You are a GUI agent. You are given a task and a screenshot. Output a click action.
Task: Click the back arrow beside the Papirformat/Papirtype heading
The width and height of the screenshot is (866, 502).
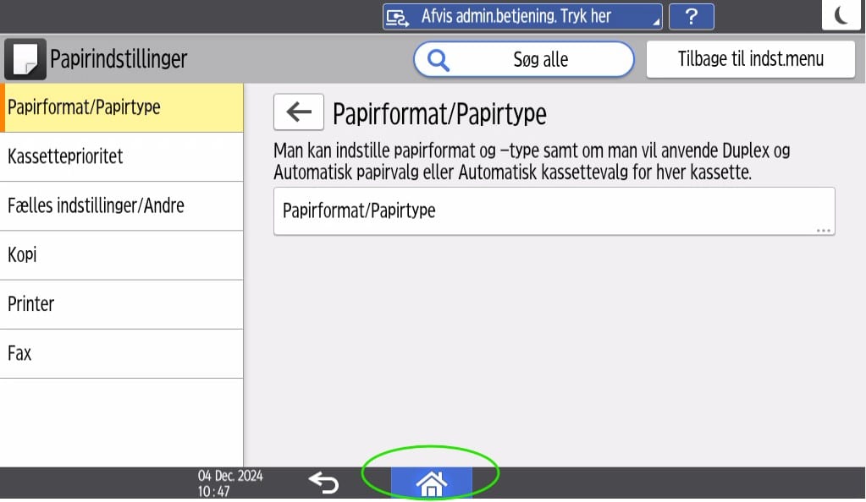tap(298, 112)
